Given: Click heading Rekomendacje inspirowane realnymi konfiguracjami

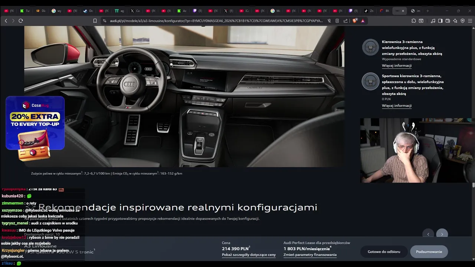Looking at the screenshot, I should (178, 207).
